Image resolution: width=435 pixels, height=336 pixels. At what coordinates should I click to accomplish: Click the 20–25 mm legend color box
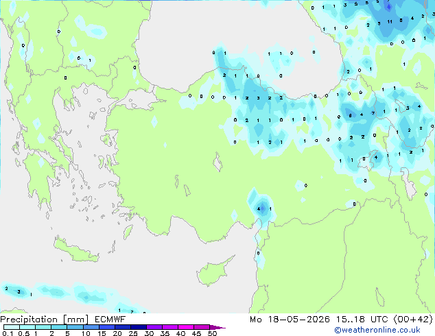pyautogui.click(x=123, y=327)
